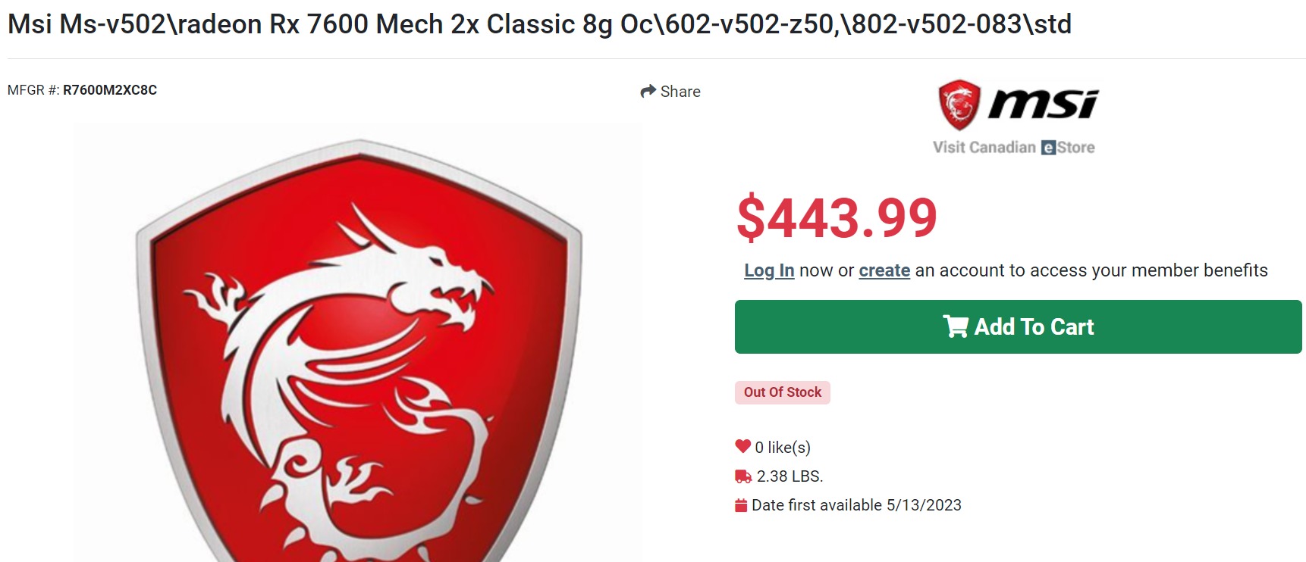Click the small MSI dragon shield logo
Screen dimensions: 1306x562
point(959,105)
